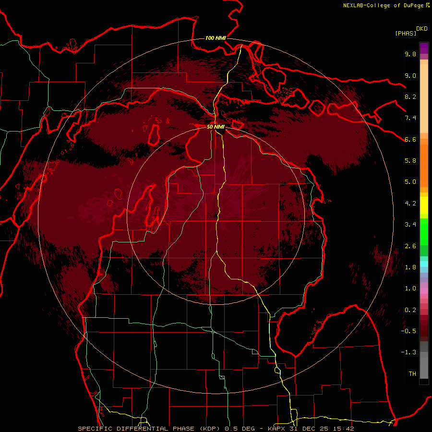This screenshot has width=432, height=432.
Task: Click the TH legend label
Action: pyautogui.click(x=412, y=374)
